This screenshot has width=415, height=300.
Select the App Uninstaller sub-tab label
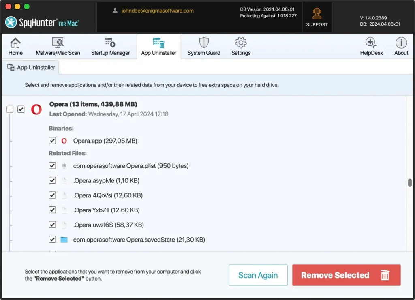click(36, 68)
